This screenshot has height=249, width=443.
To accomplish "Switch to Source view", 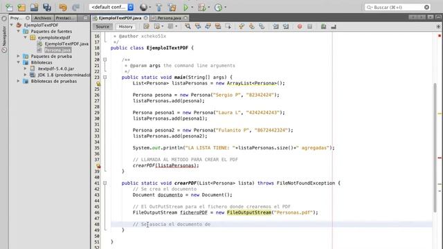I will click(x=102, y=26).
